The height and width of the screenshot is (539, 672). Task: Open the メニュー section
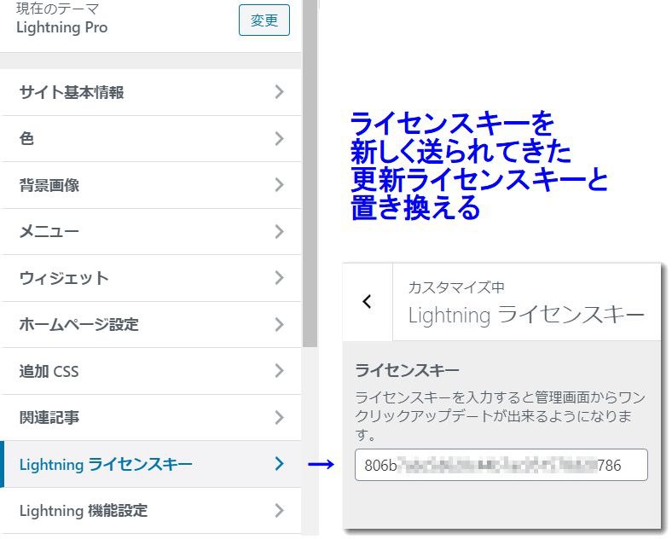pos(151,232)
